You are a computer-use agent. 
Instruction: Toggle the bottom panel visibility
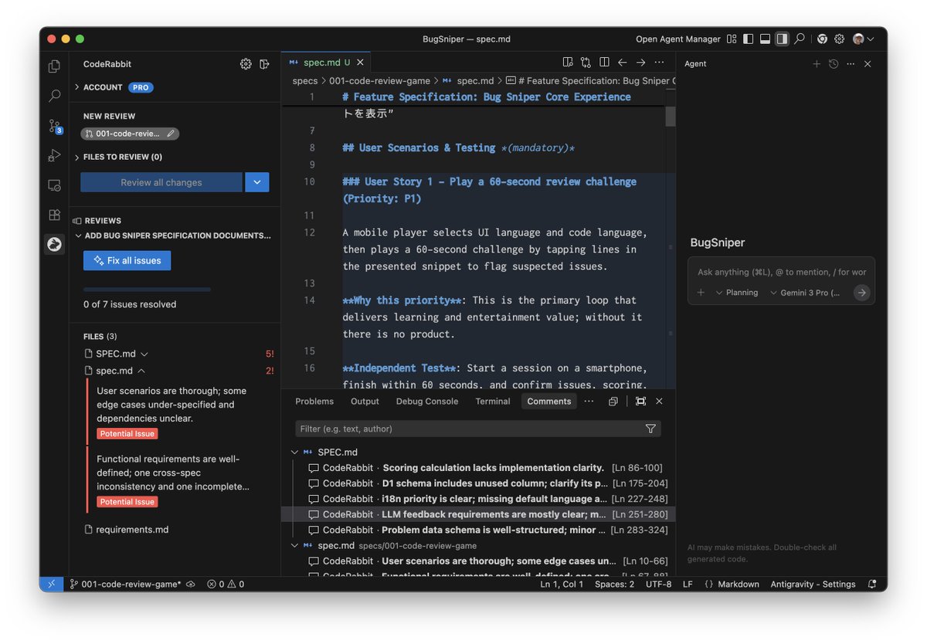pos(765,39)
